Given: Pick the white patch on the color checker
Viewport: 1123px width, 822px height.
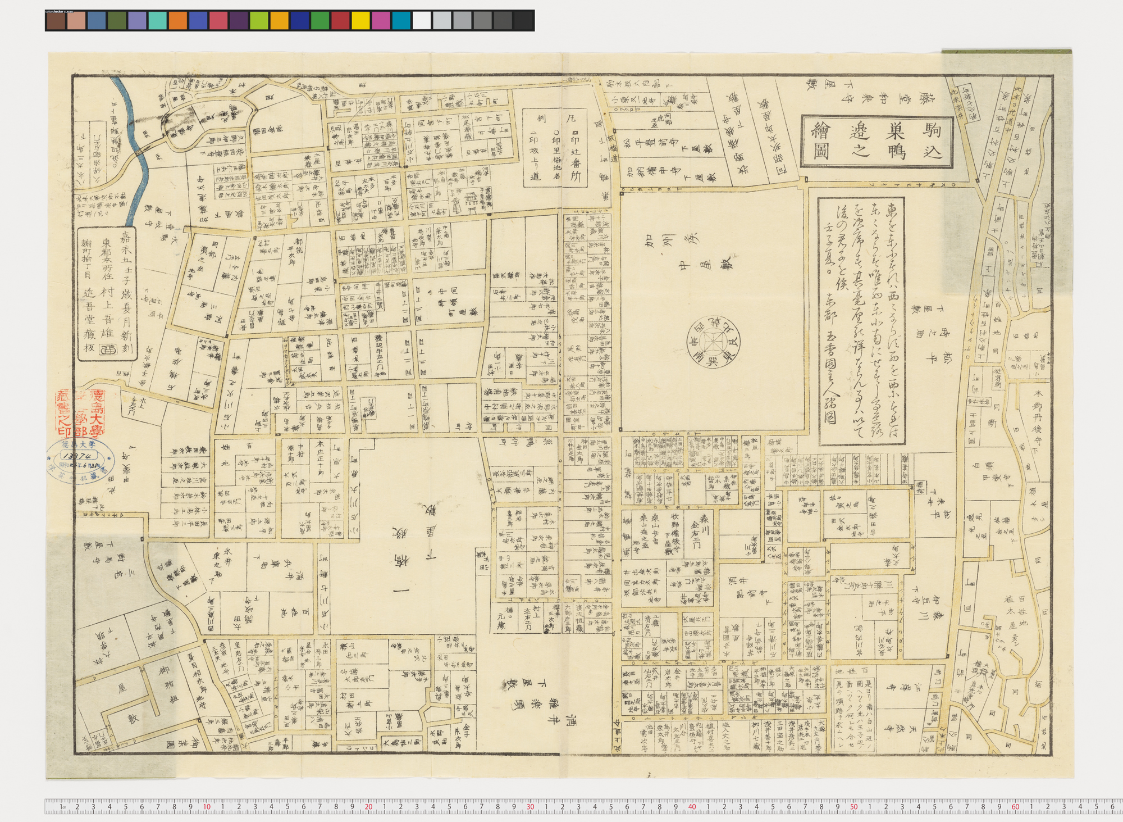Looking at the screenshot, I should pos(421,21).
